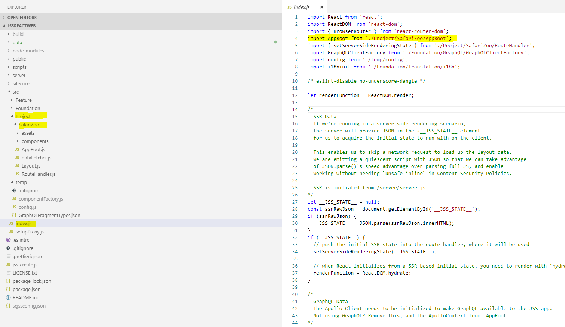The image size is (565, 327).
Task: Collapse the src folder arrow
Action: (9, 92)
